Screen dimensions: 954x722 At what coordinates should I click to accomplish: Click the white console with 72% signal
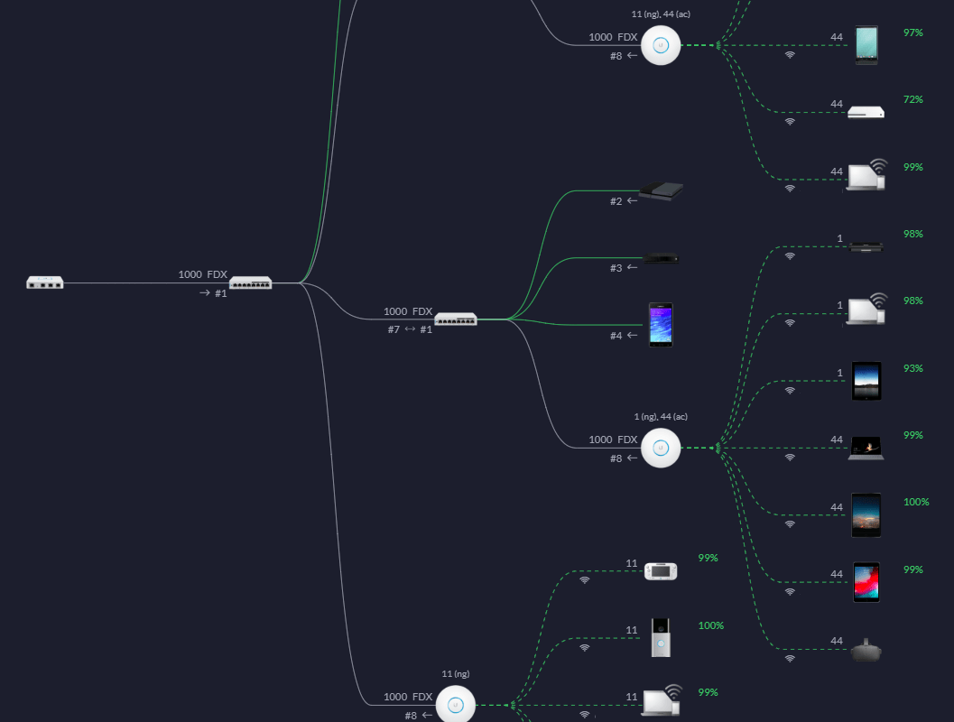click(866, 112)
